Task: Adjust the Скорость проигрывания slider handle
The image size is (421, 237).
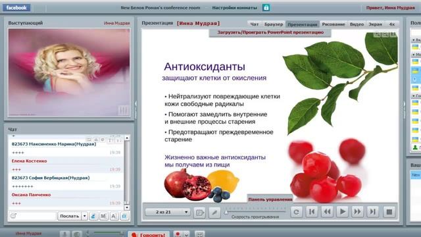Action: pos(226,212)
